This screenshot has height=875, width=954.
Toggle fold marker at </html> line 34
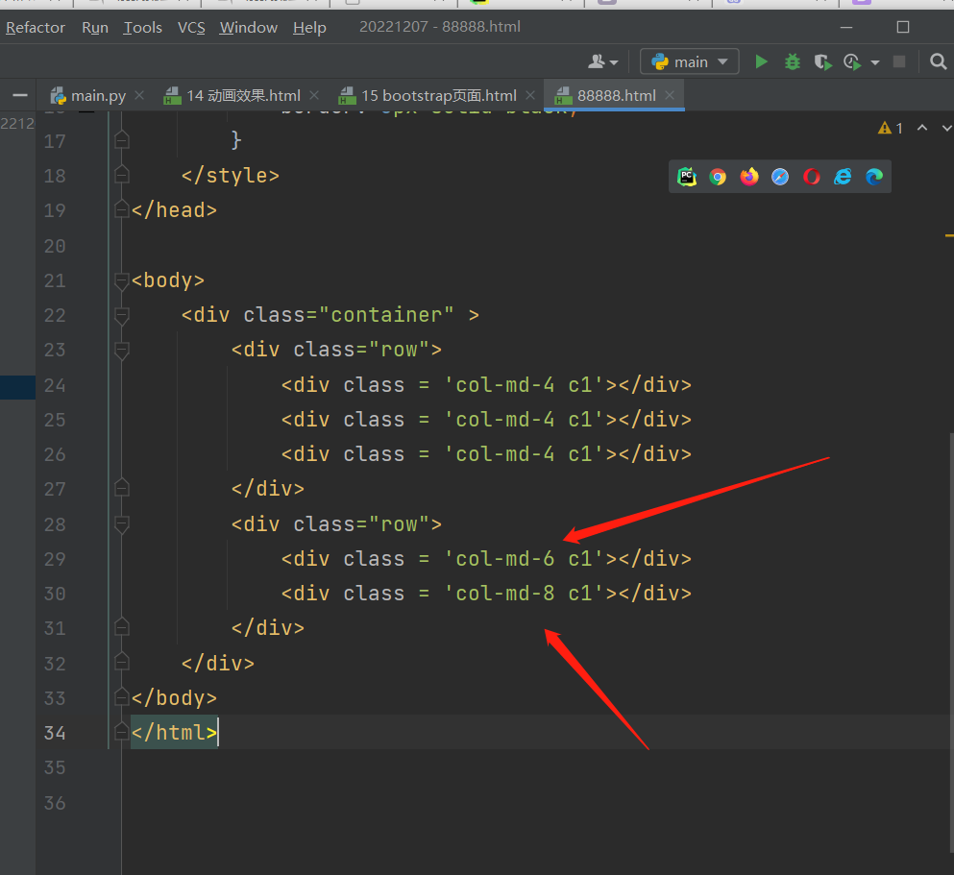pyautogui.click(x=122, y=732)
